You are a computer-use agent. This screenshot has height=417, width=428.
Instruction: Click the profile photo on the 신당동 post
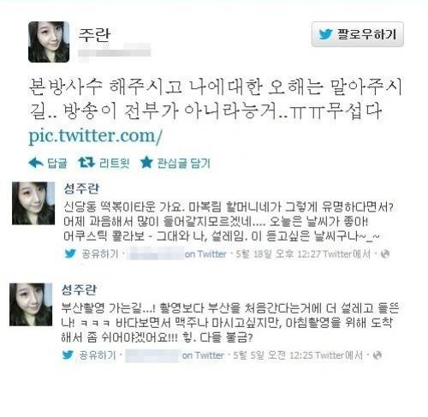33,203
